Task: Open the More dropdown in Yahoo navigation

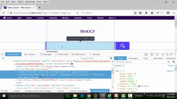Action: pos(112,18)
